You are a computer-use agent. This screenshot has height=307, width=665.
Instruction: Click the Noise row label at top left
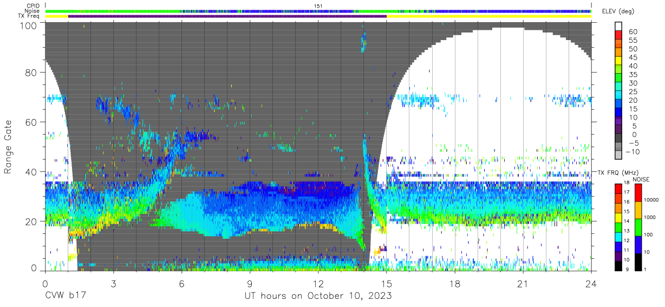pyautogui.click(x=31, y=11)
